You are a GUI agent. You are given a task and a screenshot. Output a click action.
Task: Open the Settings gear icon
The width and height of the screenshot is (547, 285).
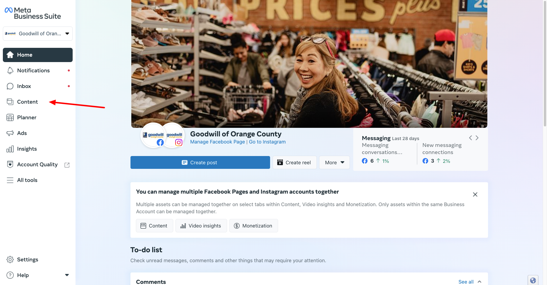(10, 260)
